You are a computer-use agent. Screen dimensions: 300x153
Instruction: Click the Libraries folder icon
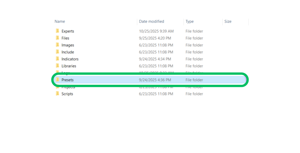click(x=57, y=66)
